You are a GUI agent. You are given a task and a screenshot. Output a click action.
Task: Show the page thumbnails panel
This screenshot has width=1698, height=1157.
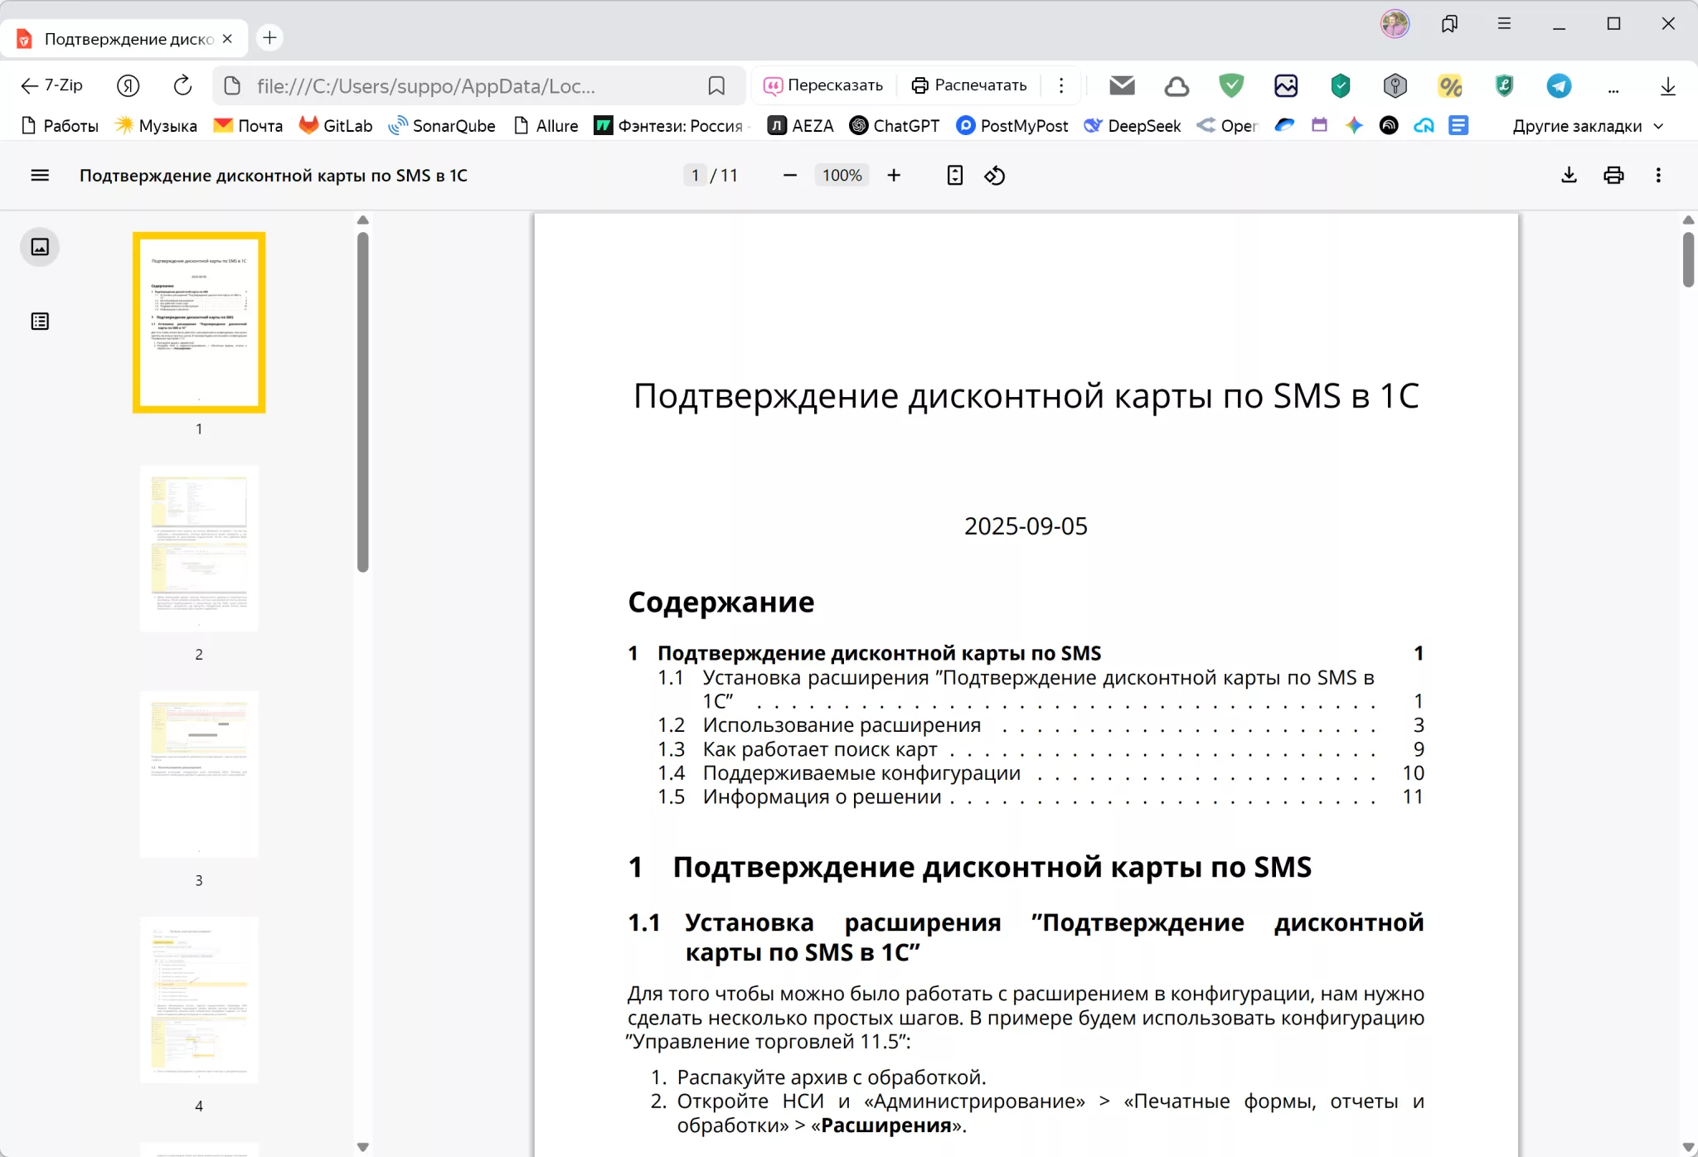(x=40, y=247)
